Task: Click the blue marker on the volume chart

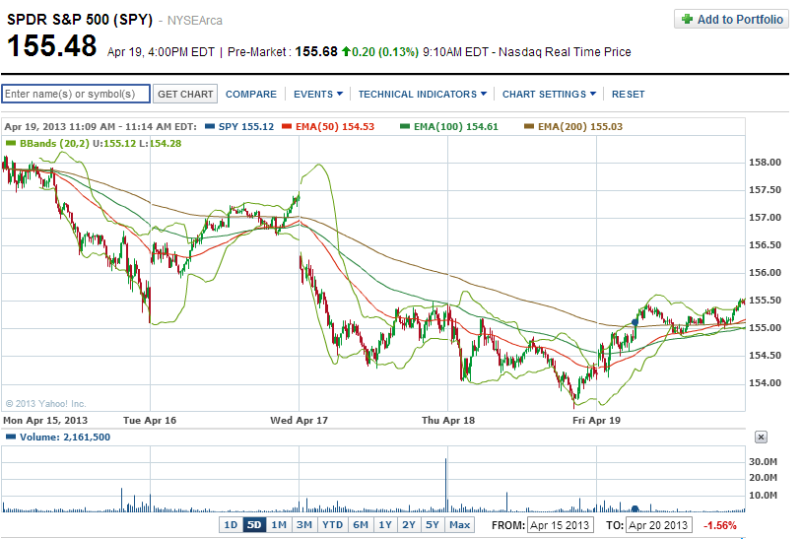Action: (x=635, y=508)
